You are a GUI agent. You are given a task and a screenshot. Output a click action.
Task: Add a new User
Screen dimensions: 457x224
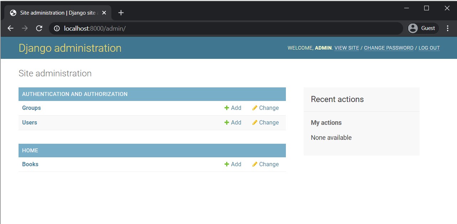tap(233, 123)
